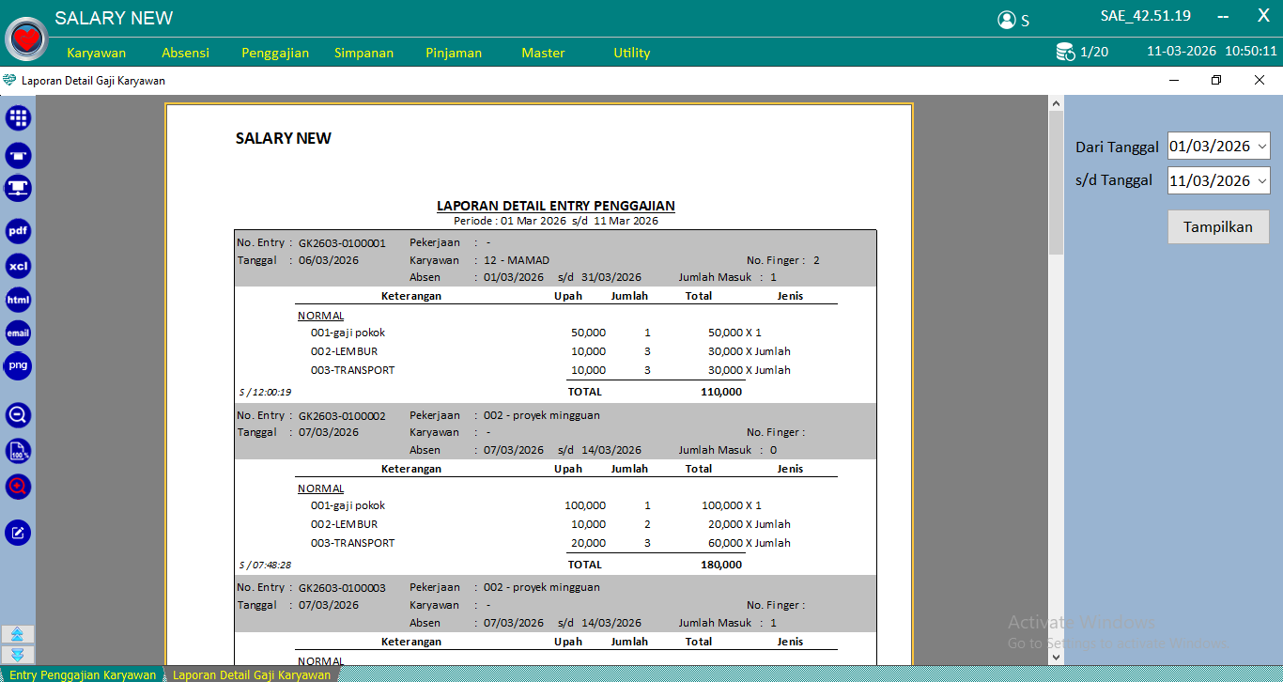Click the small icon beside Laporan Detail Gaji Karyawan title
Screen dimensions: 1283x682
point(9,81)
